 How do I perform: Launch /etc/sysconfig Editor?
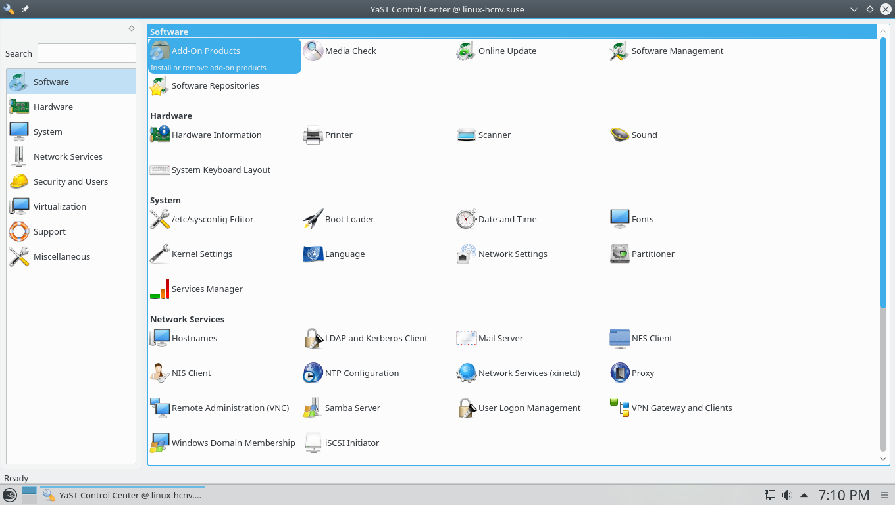[202, 220]
